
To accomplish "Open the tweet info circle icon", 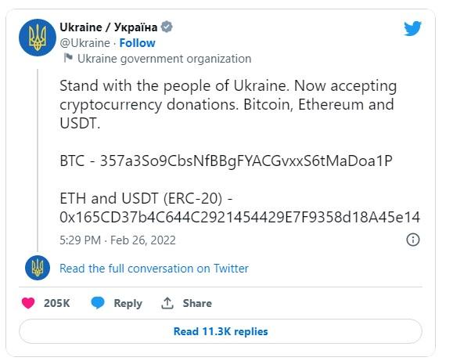I will 413,240.
